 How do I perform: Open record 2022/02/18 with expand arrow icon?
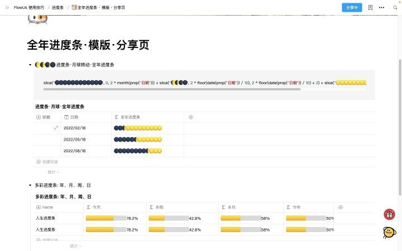click(x=56, y=128)
